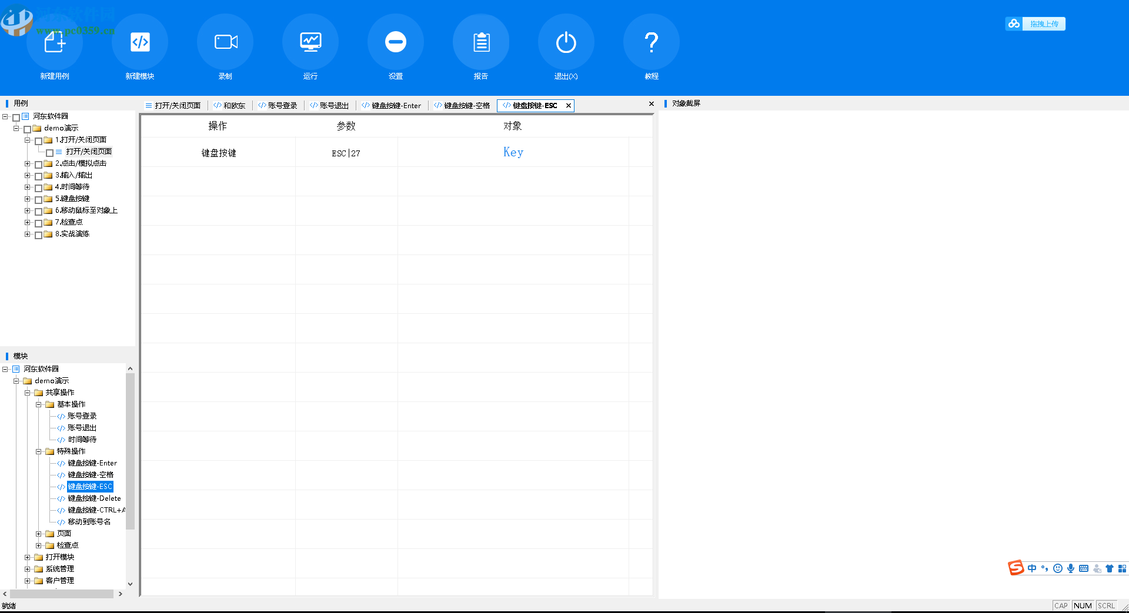Viewport: 1129px width, 613px height.
Task: Click the 新建模块 new module icon
Action: click(x=140, y=42)
